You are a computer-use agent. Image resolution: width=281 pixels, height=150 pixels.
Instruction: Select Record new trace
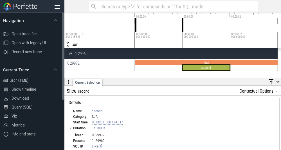point(27,52)
